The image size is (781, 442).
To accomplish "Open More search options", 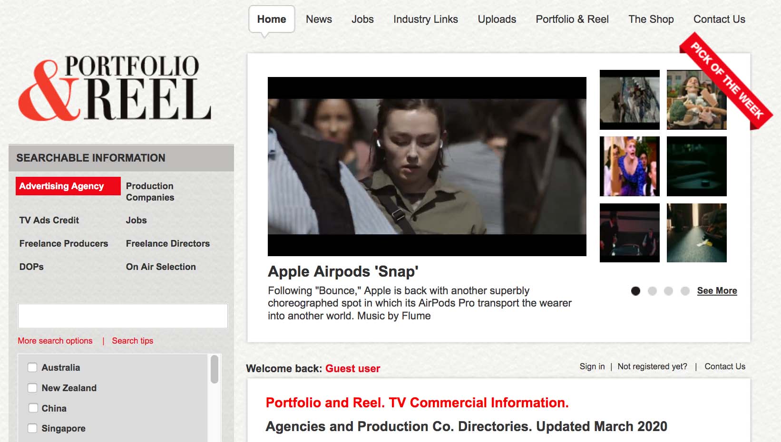I will (55, 341).
